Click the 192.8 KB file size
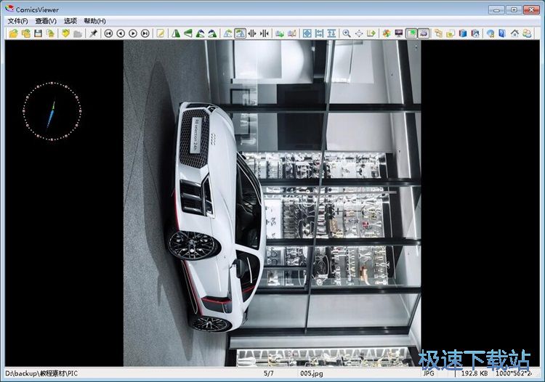Image resolution: width=545 pixels, height=382 pixels. click(x=474, y=373)
